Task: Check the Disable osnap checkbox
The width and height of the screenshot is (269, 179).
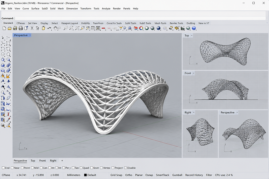Action: (x=125, y=168)
